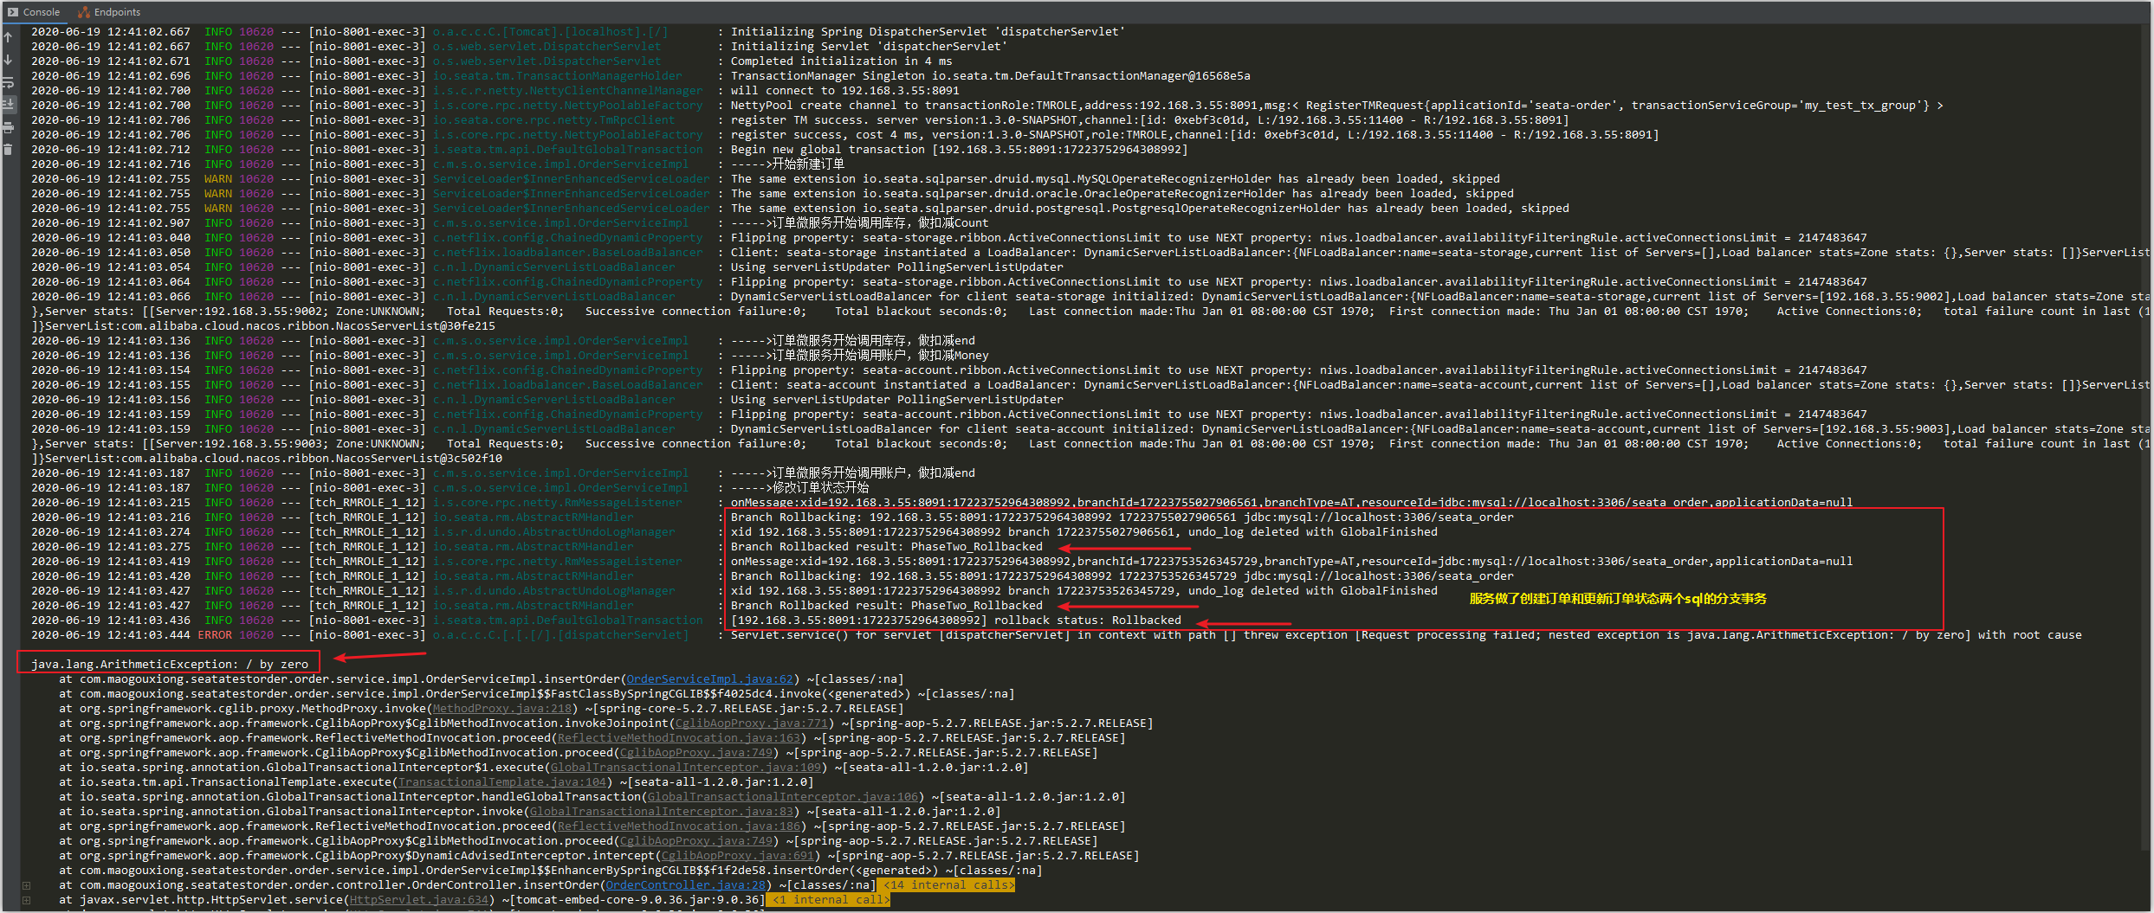Click 'java.lang.ArithmeticException: / by zero' text

170,665
